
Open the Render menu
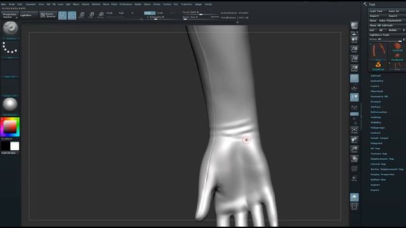(138, 4)
